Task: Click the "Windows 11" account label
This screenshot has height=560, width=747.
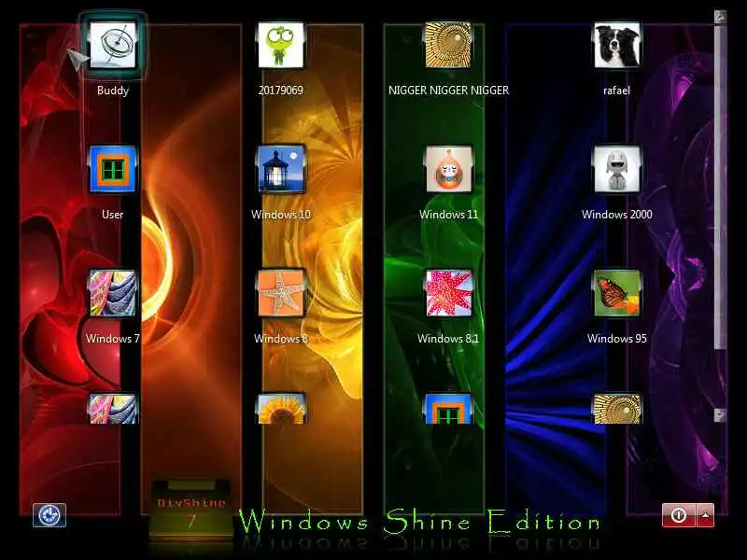Action: click(448, 215)
